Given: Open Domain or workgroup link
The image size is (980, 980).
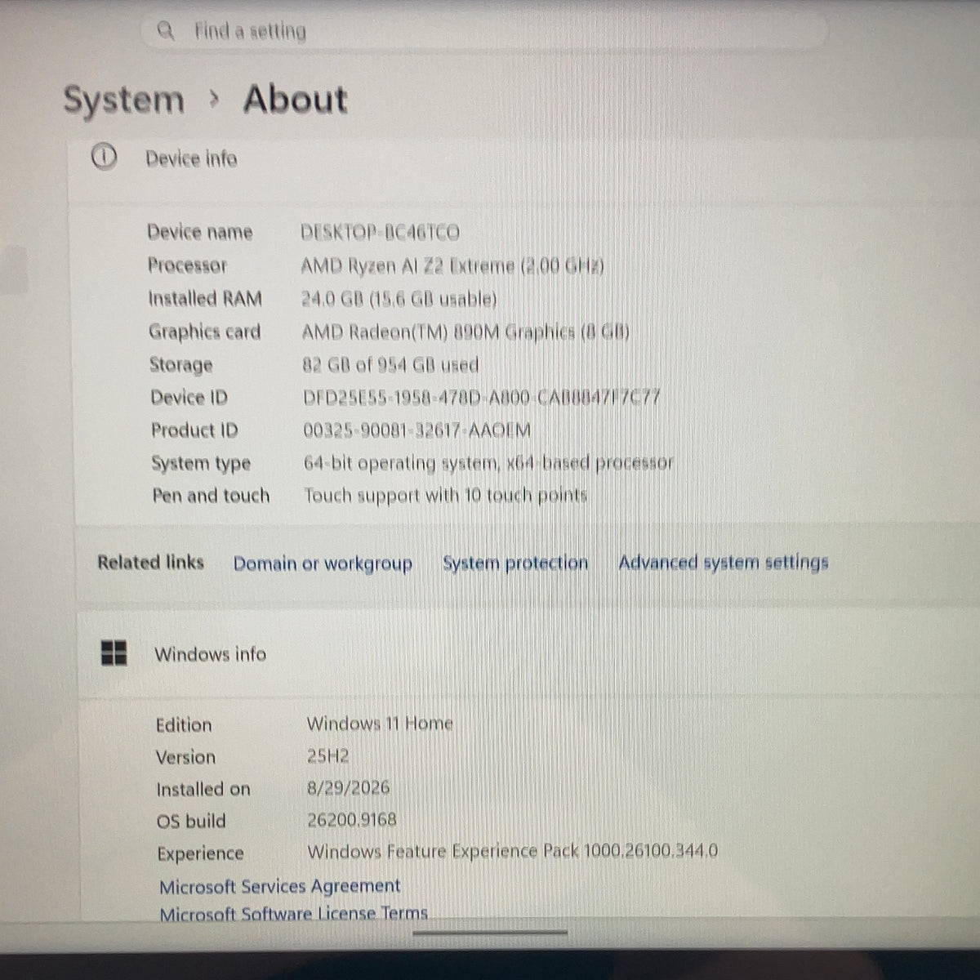Looking at the screenshot, I should pyautogui.click(x=323, y=563).
